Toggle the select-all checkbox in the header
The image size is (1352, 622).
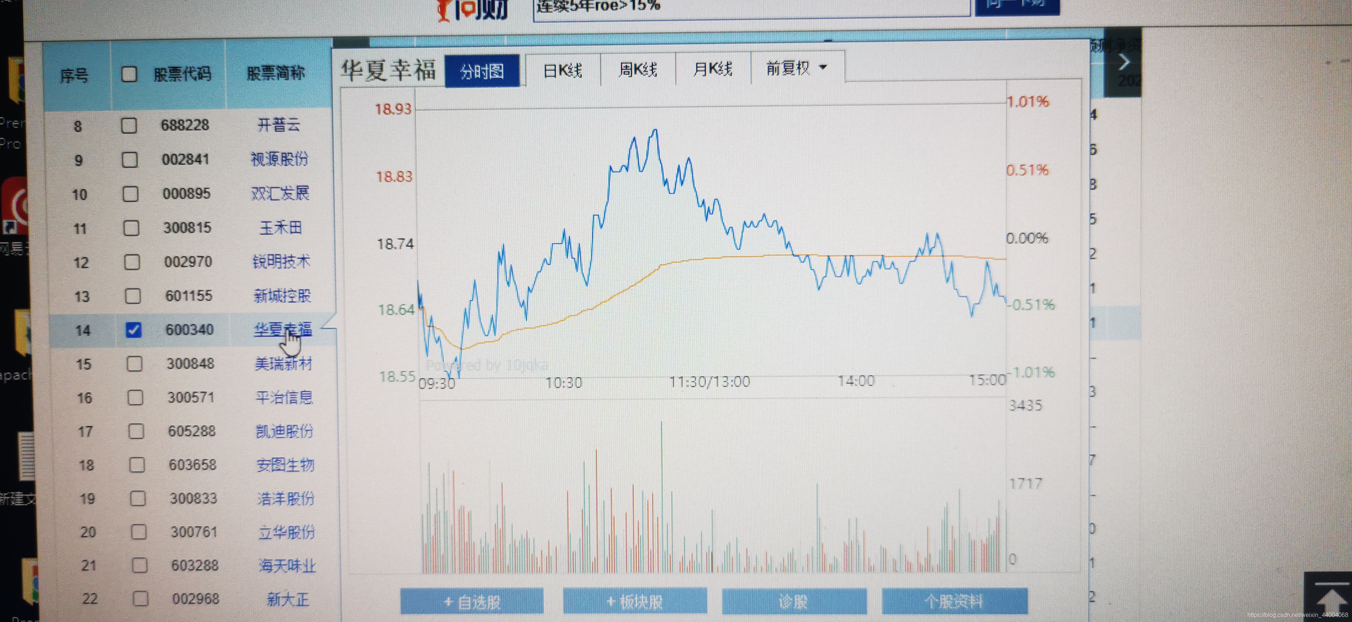pyautogui.click(x=129, y=74)
